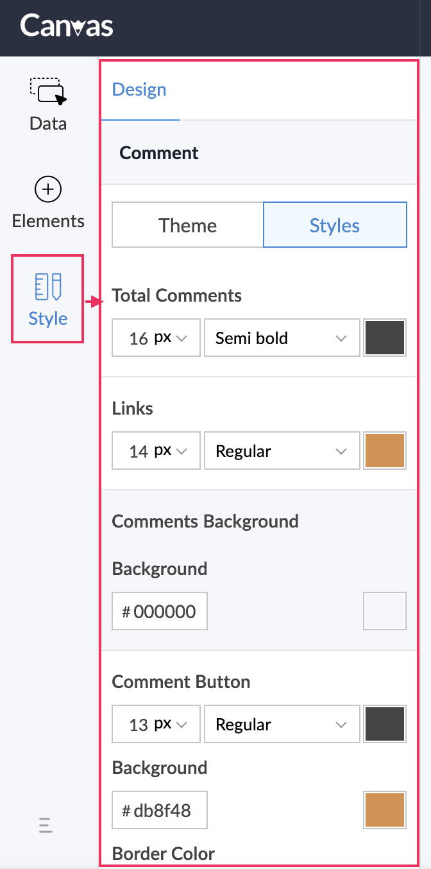
Task: Select the Style ruler and pencil icon
Action: pyautogui.click(x=48, y=287)
